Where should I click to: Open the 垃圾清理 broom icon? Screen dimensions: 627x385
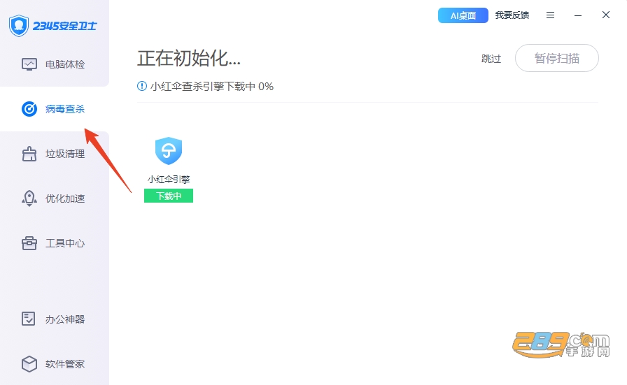click(x=29, y=154)
